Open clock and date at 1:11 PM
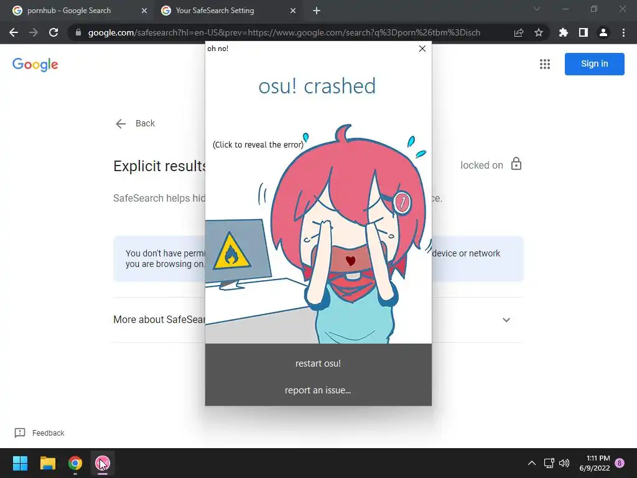The width and height of the screenshot is (637, 478). (x=595, y=463)
